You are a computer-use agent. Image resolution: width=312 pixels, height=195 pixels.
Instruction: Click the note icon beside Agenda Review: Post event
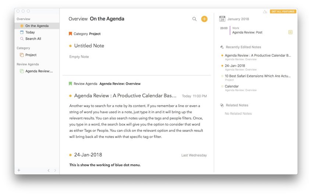coord(290,32)
